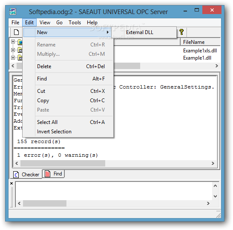Click the grayed Rename menu entry

click(x=68, y=45)
